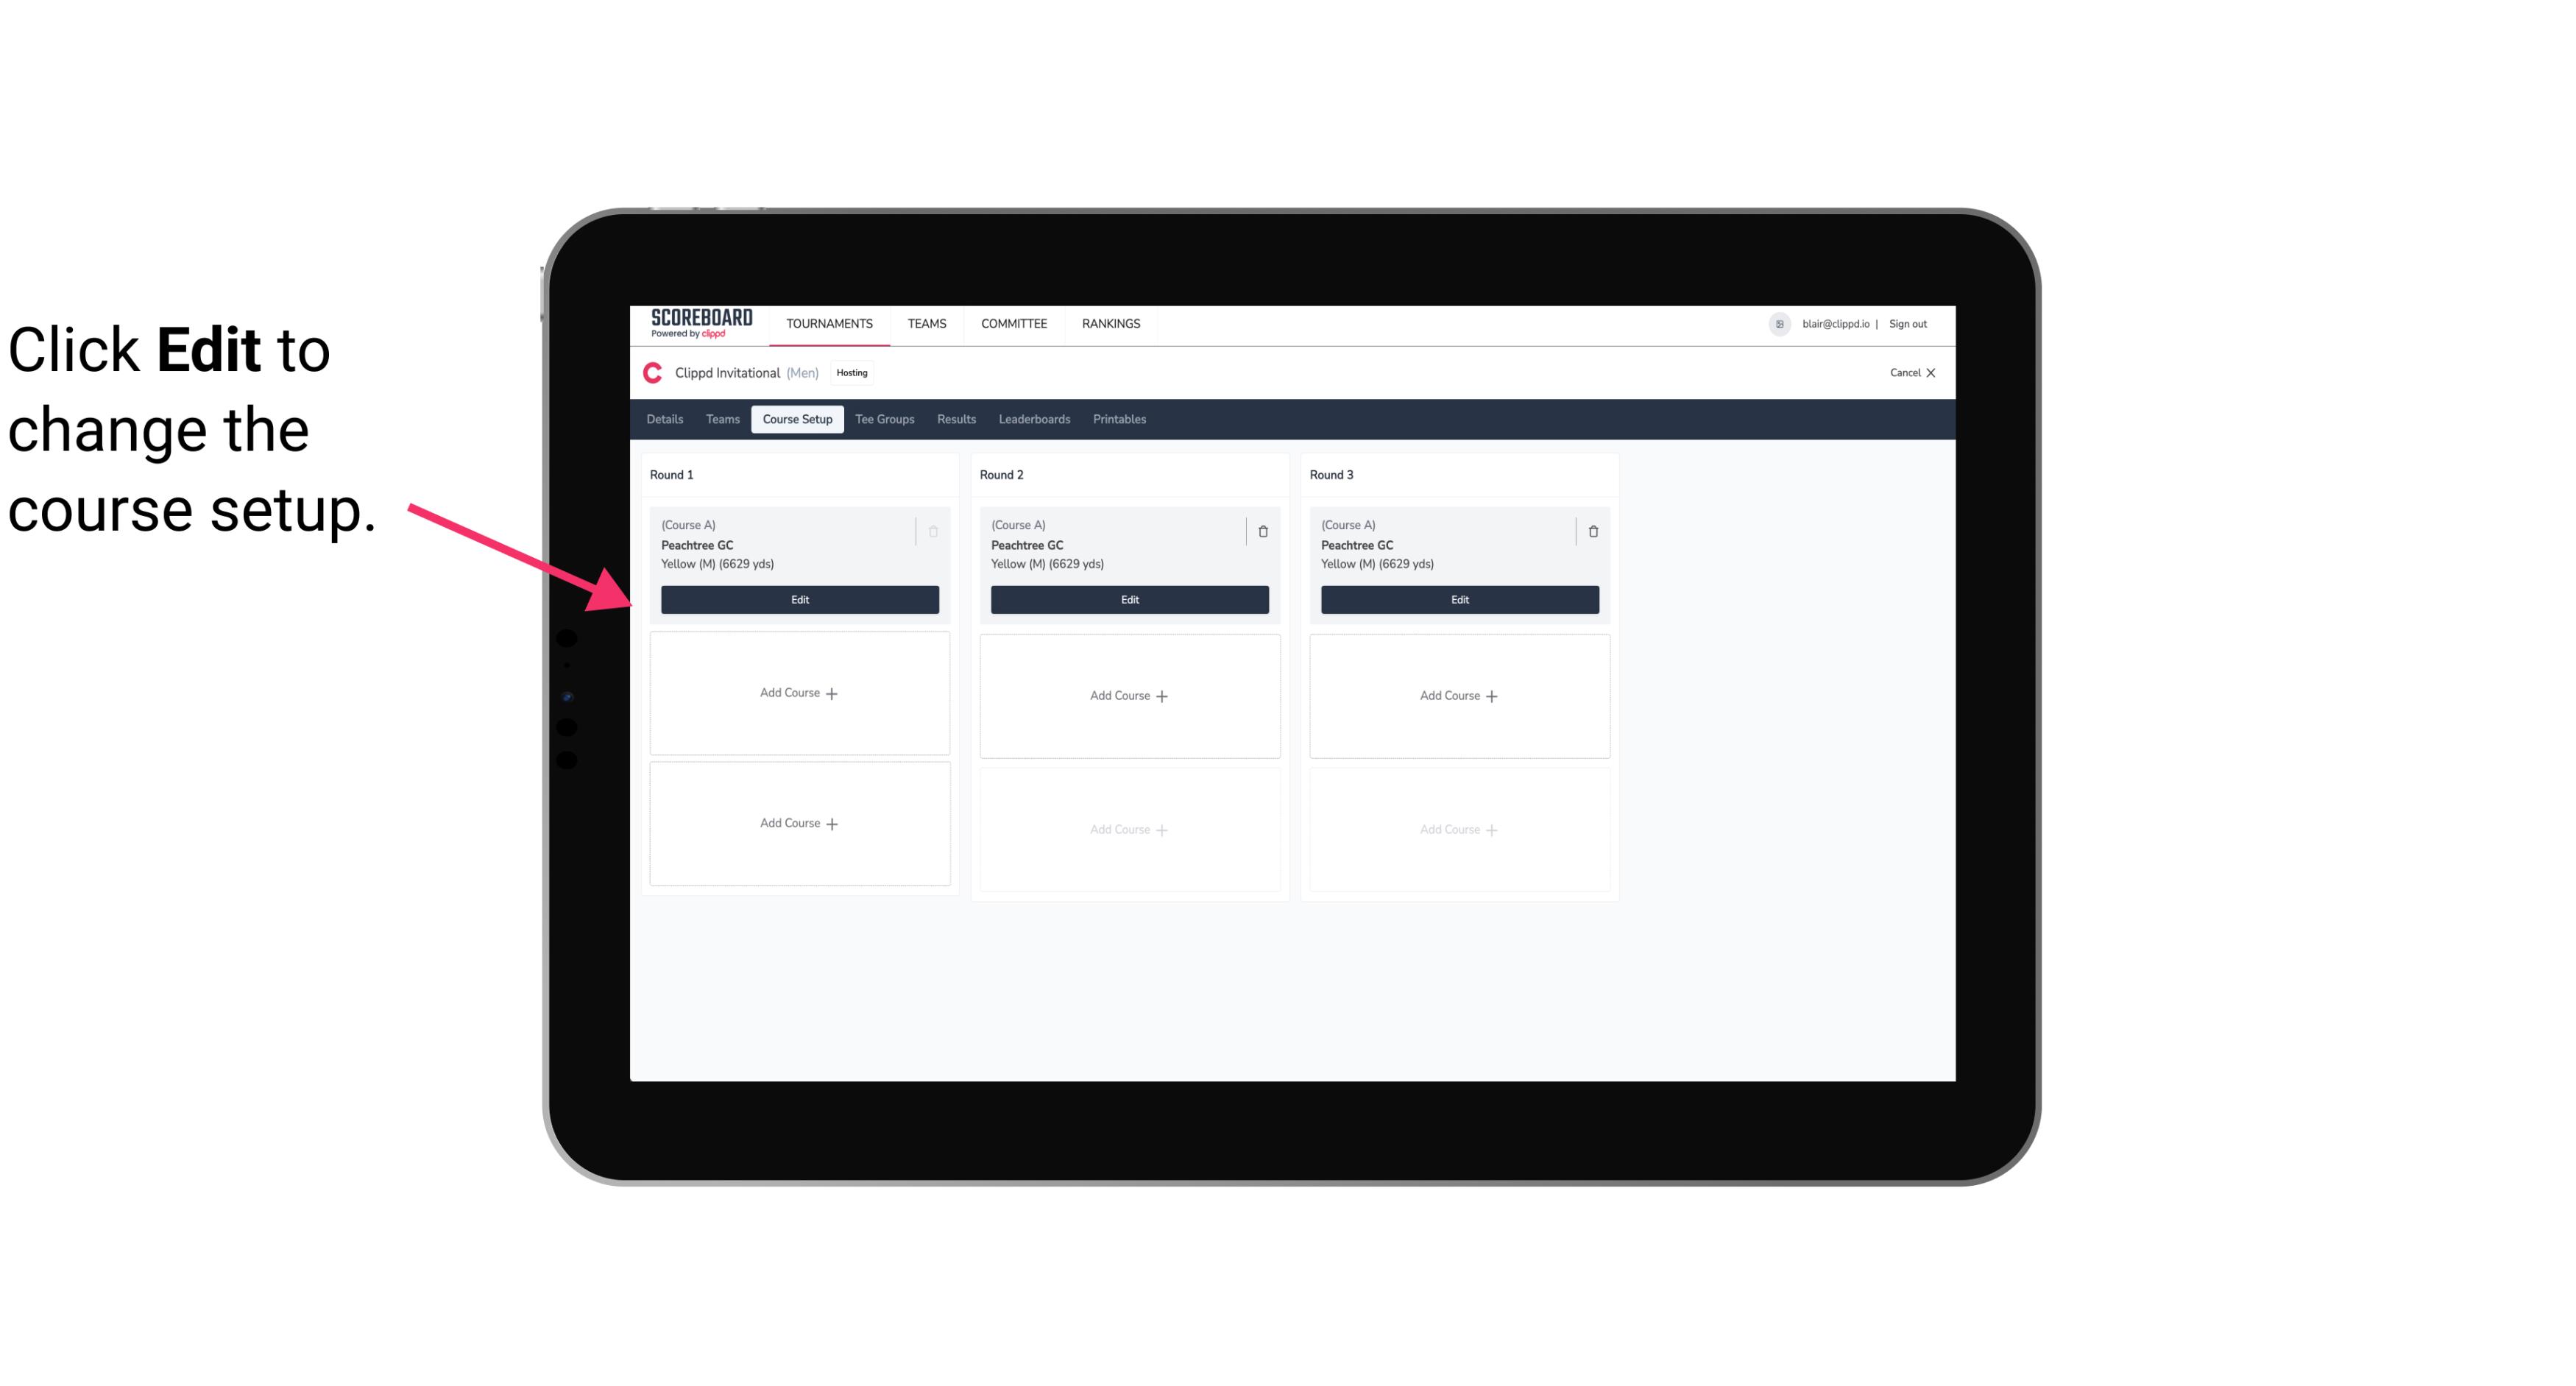Image resolution: width=2576 pixels, height=1386 pixels.
Task: Click Add Course for Round 2
Action: click(1128, 695)
